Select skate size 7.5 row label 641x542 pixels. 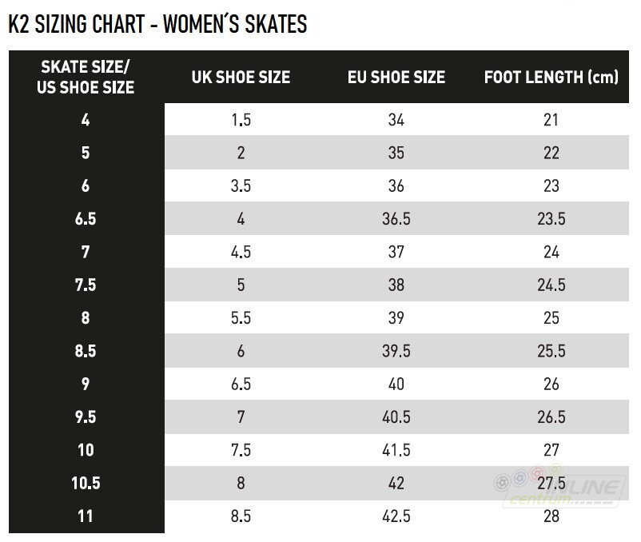(x=86, y=285)
